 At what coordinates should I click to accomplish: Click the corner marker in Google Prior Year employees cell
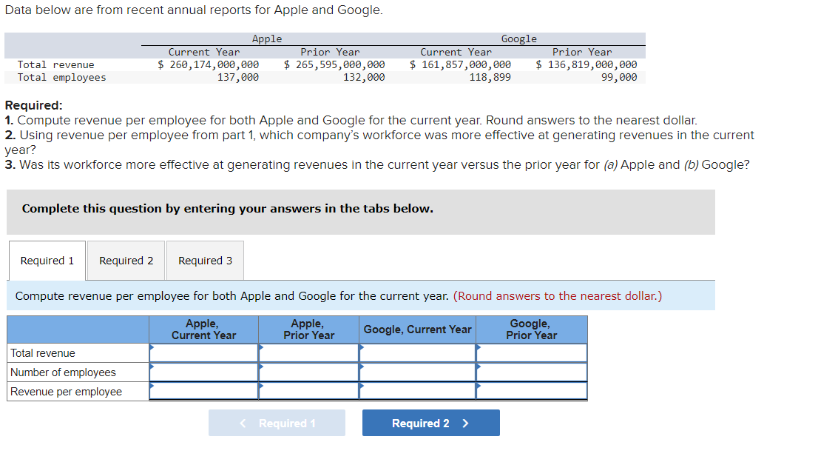[479, 366]
